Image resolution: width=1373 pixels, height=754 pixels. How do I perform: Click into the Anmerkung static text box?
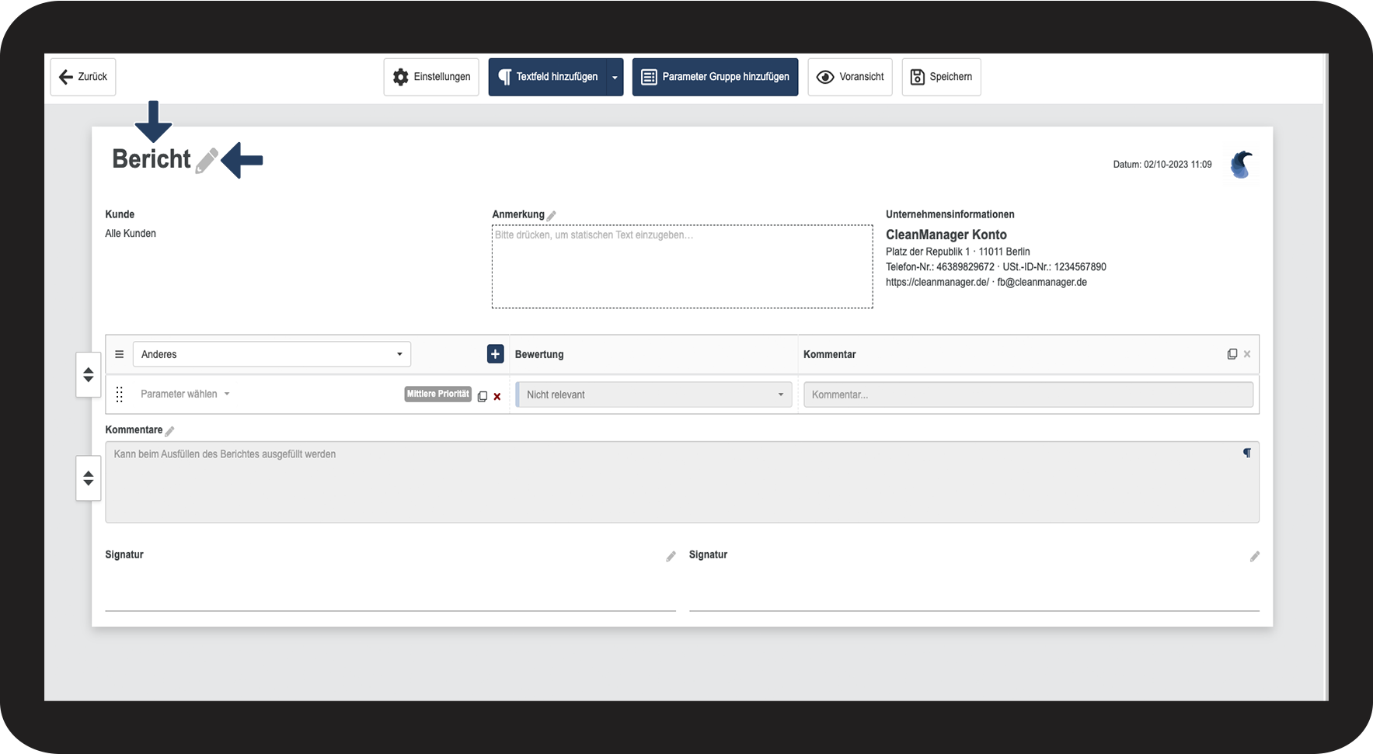click(682, 266)
